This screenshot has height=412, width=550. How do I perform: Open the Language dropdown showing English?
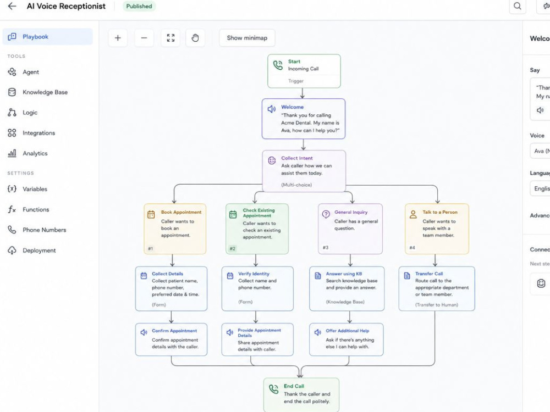pyautogui.click(x=540, y=188)
